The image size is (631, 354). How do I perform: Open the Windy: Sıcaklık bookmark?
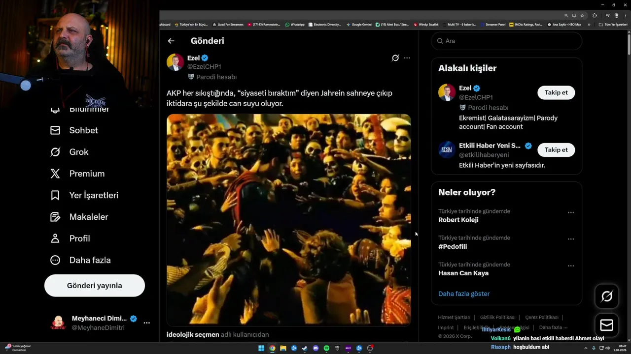(426, 24)
